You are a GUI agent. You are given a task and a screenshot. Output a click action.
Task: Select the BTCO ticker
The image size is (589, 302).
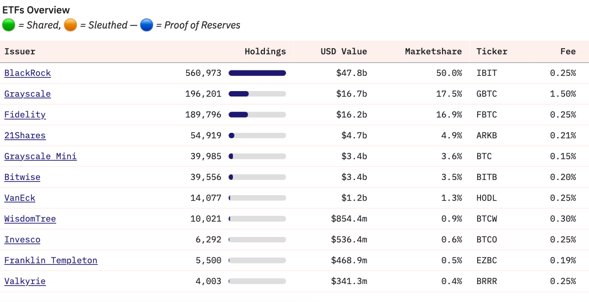[486, 240]
